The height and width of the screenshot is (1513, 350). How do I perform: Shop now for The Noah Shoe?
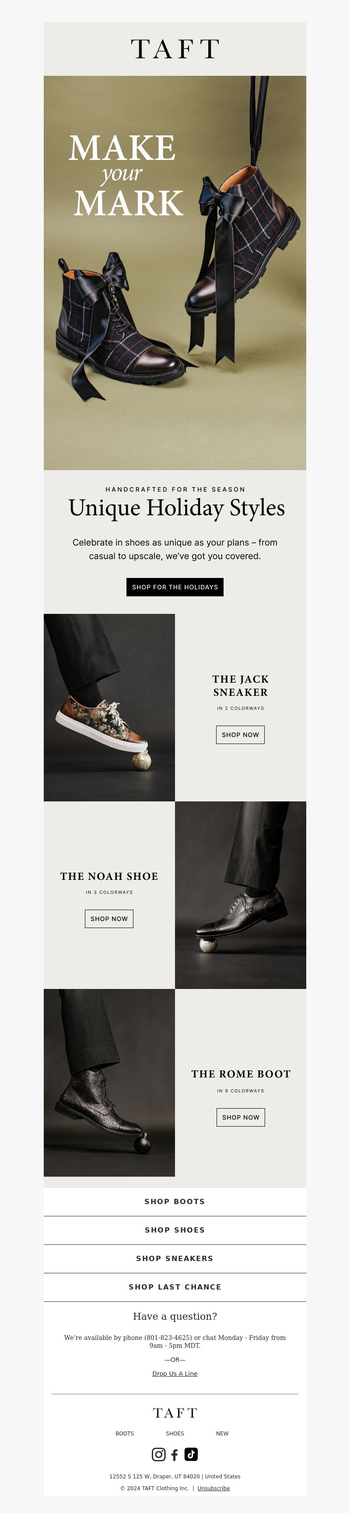tap(109, 918)
